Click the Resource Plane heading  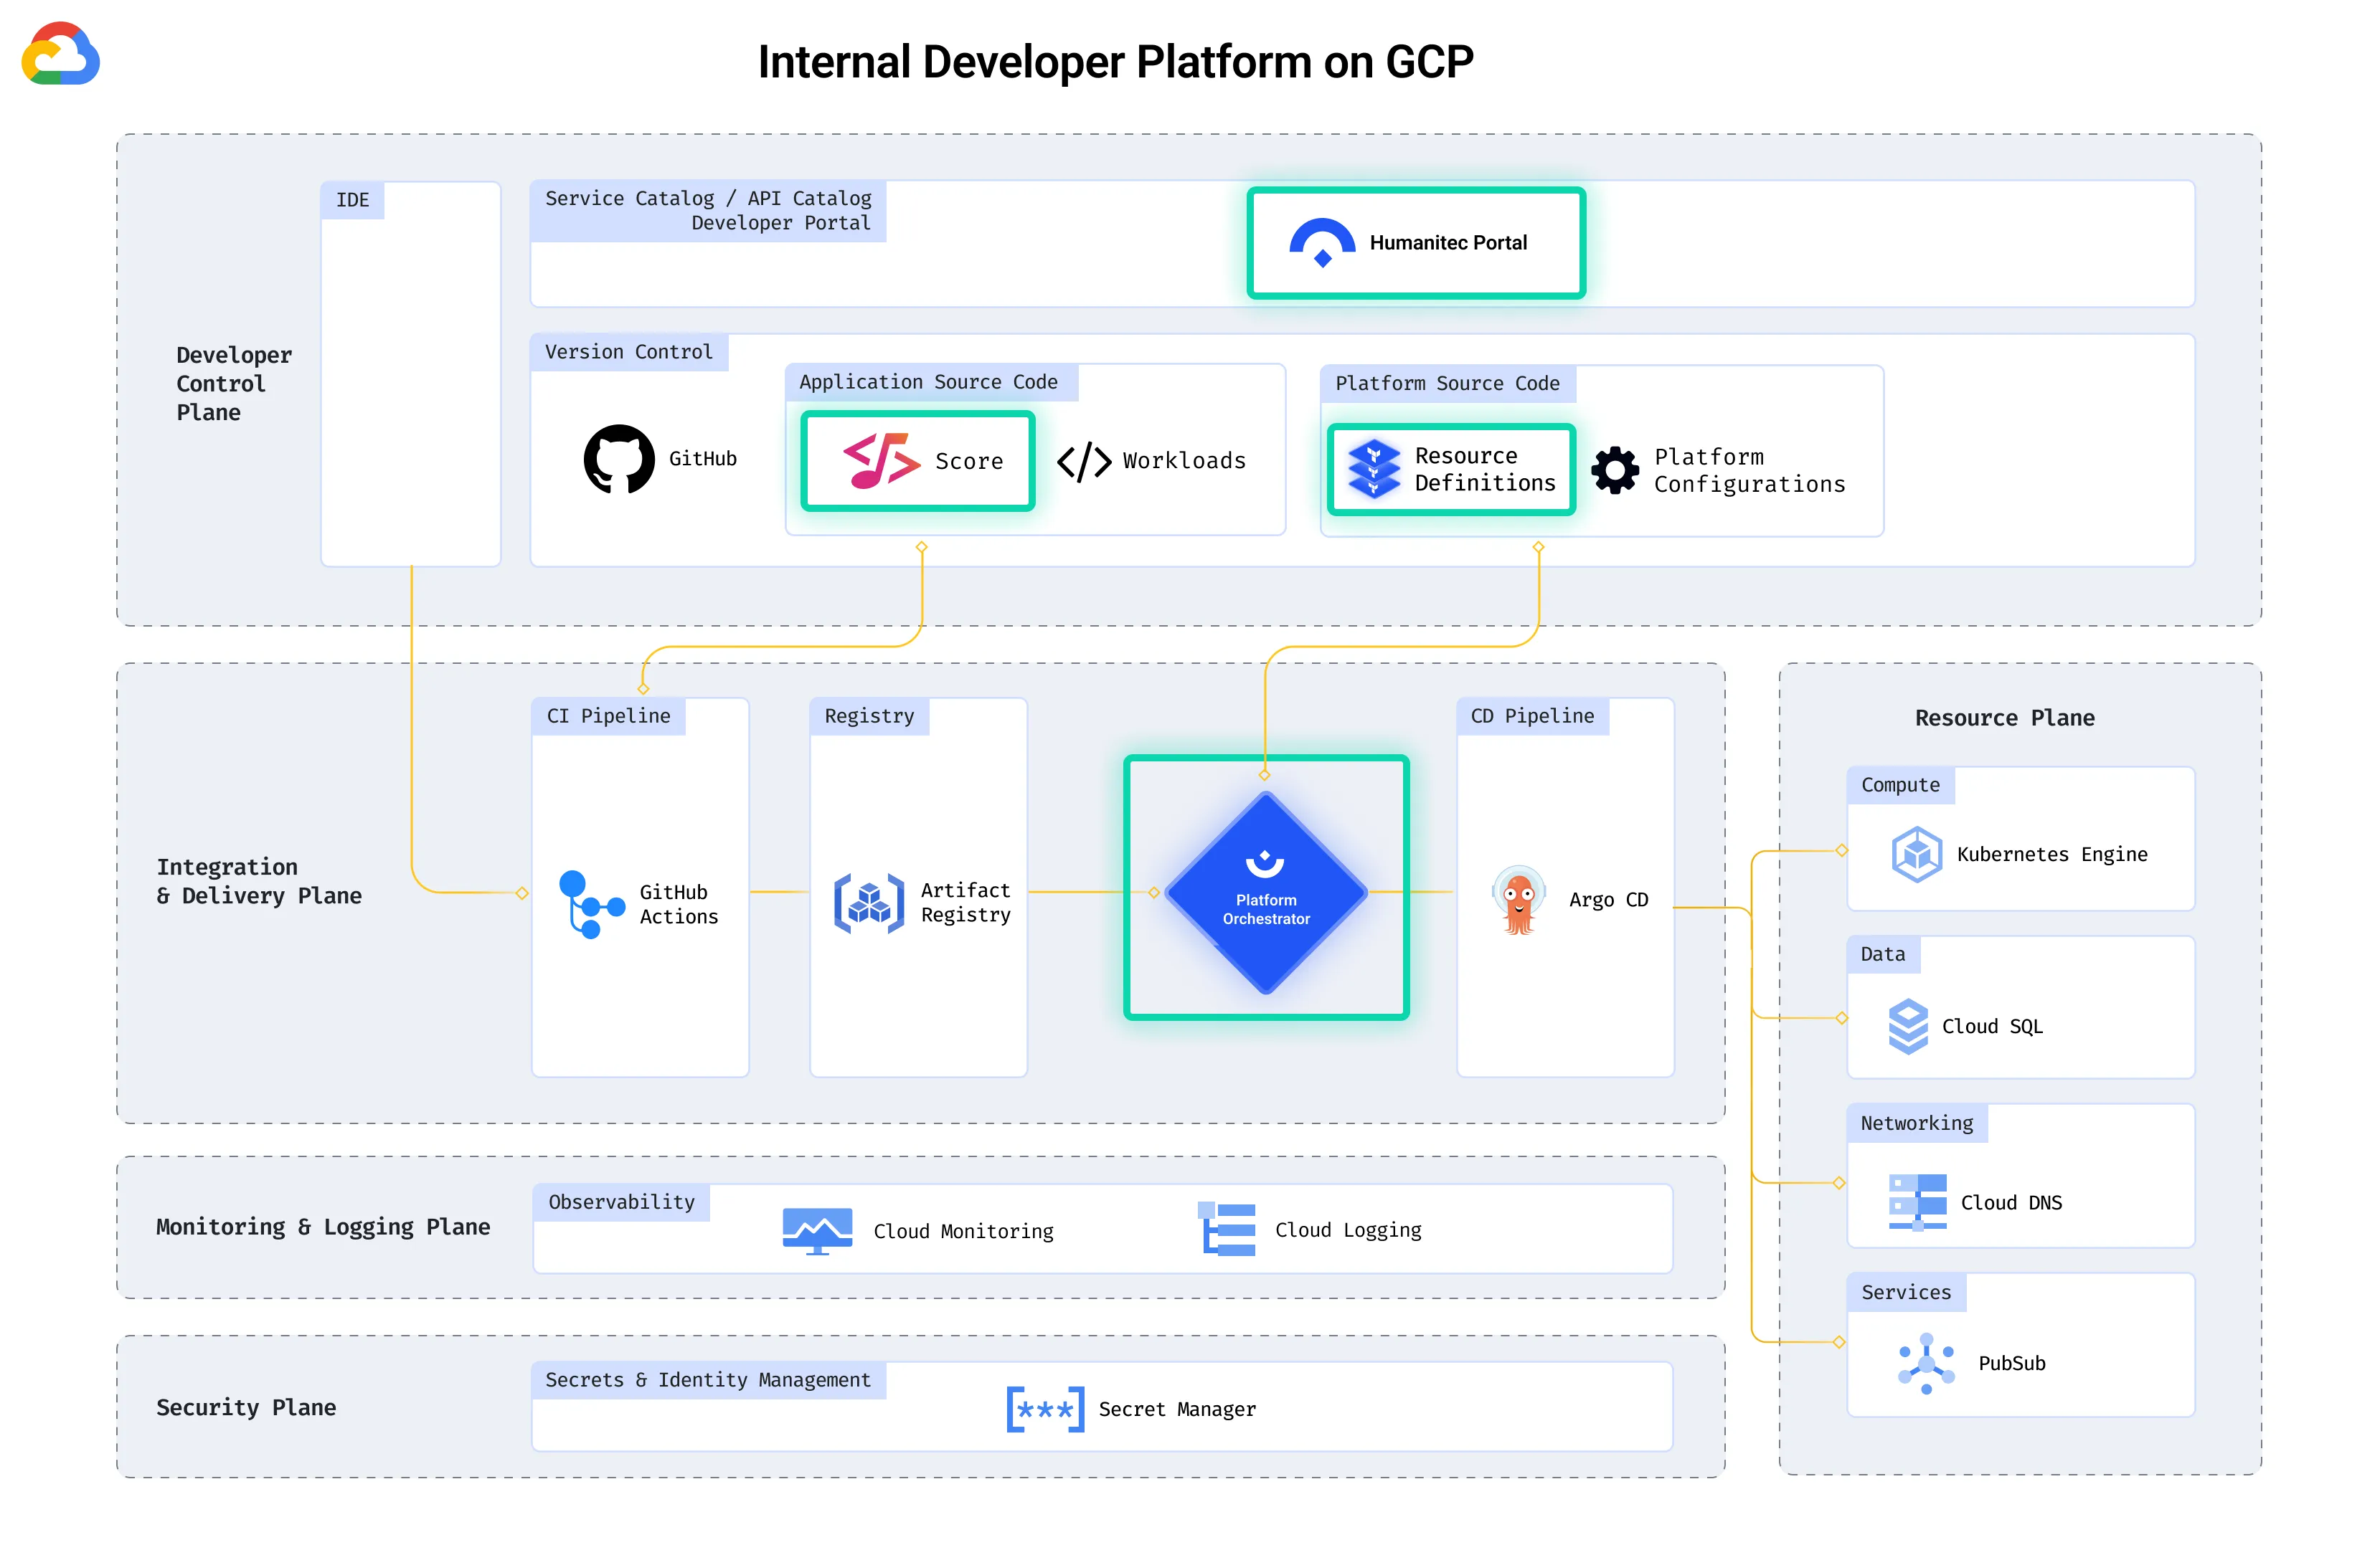pyautogui.click(x=2004, y=718)
